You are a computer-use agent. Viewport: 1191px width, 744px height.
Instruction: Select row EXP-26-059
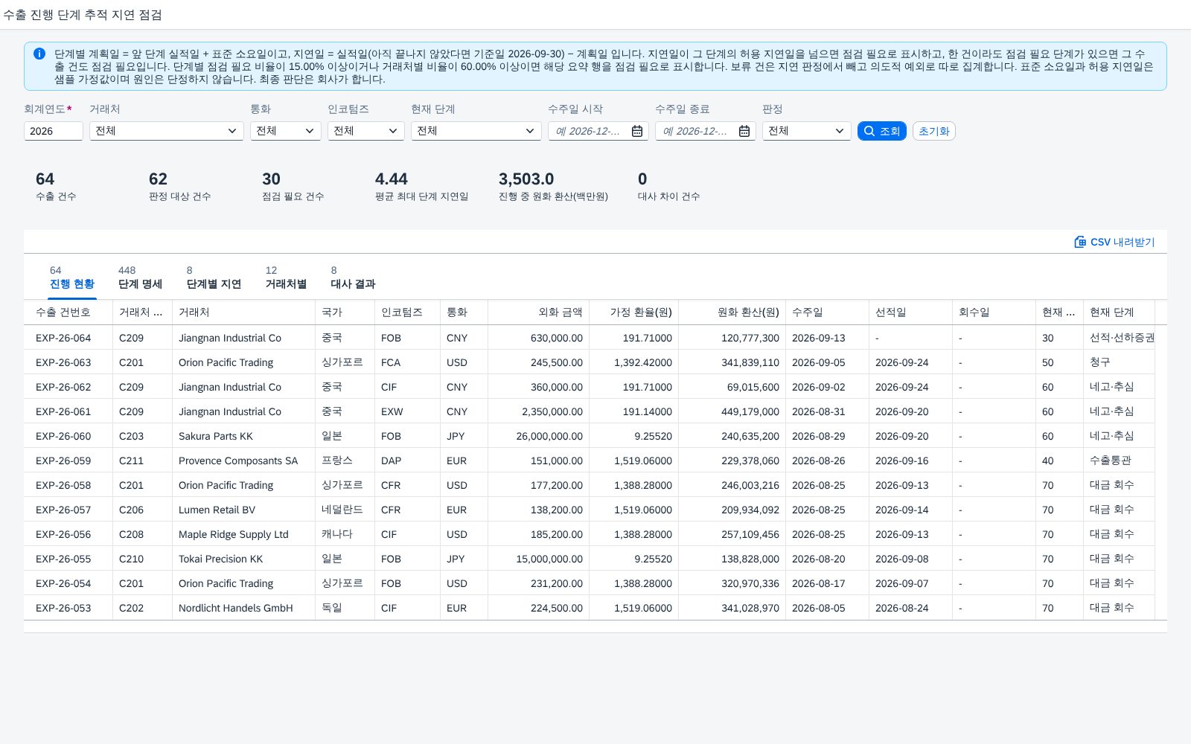tap(595, 461)
